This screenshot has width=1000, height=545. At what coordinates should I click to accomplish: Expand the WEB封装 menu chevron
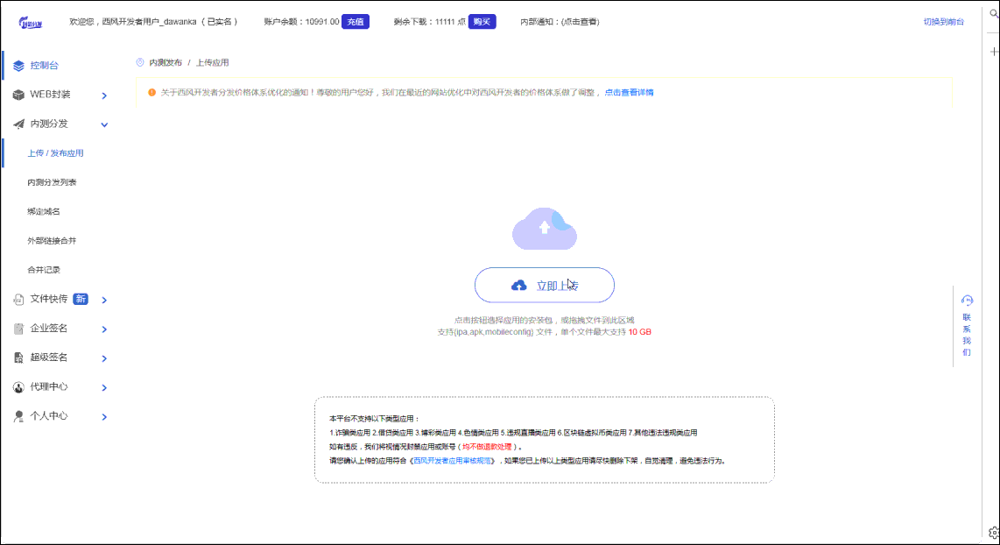104,95
